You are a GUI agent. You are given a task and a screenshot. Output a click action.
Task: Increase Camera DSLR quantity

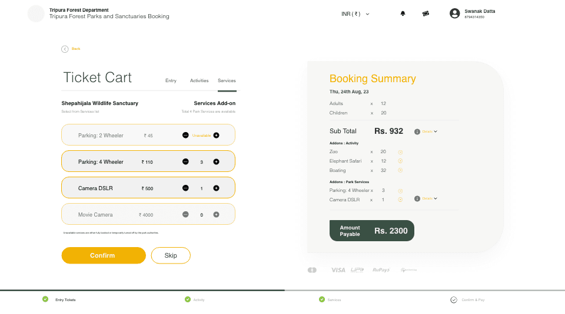216,188
